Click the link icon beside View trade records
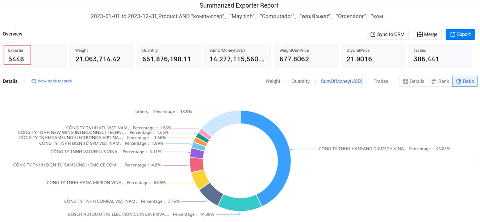This screenshot has width=480, height=222. 34,81
